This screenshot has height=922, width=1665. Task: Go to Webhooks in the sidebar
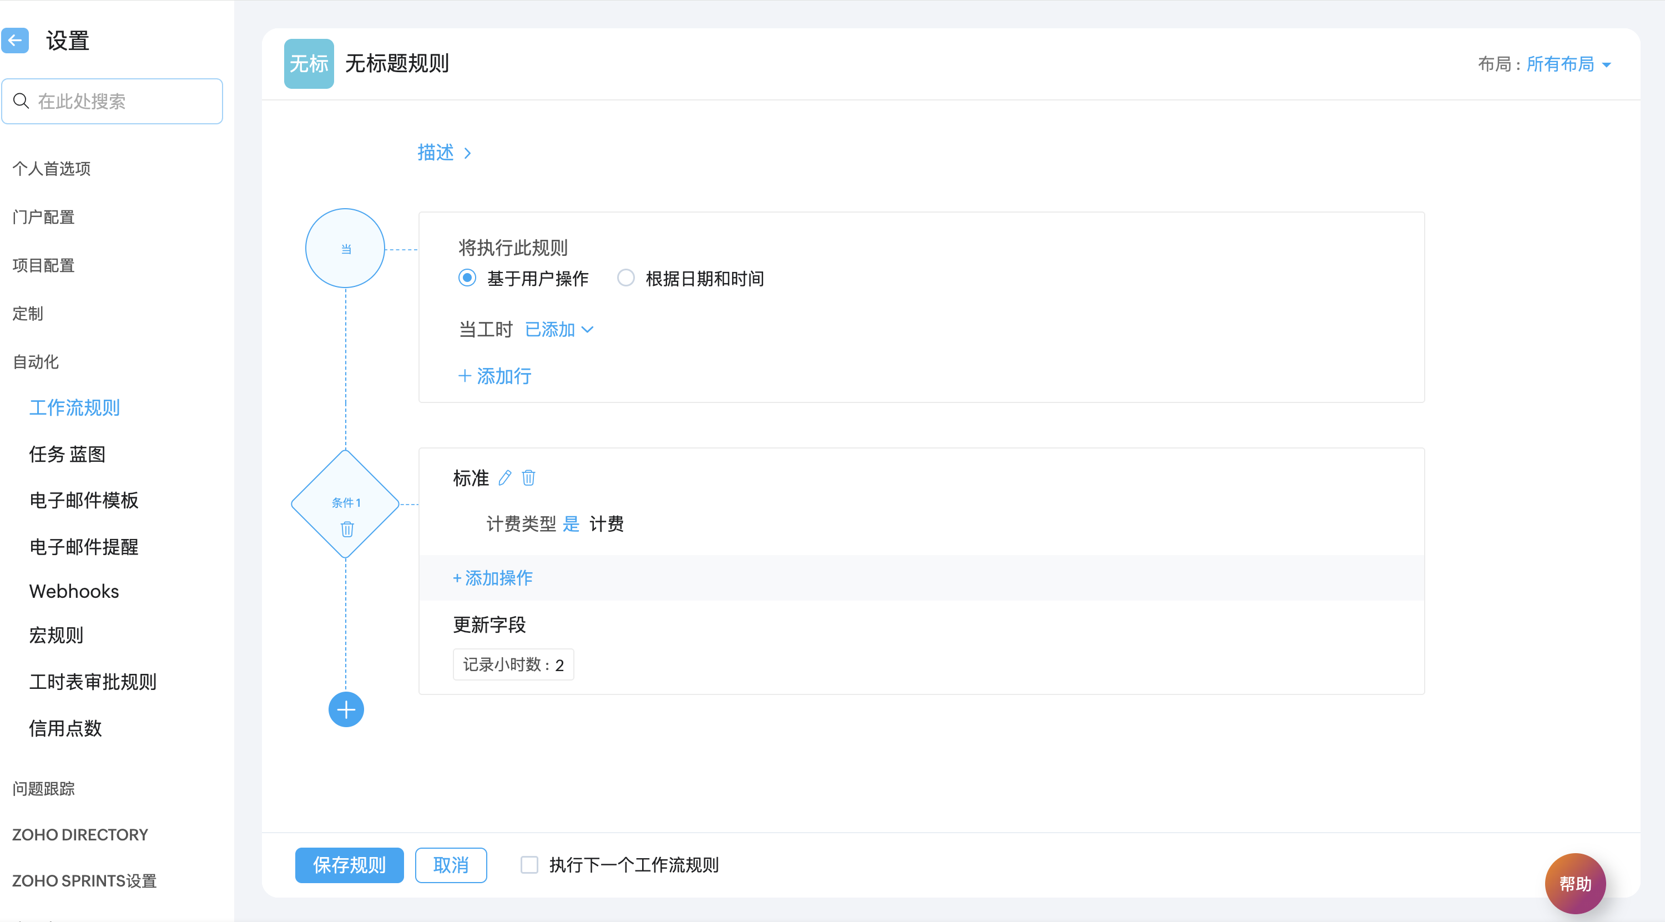[74, 591]
